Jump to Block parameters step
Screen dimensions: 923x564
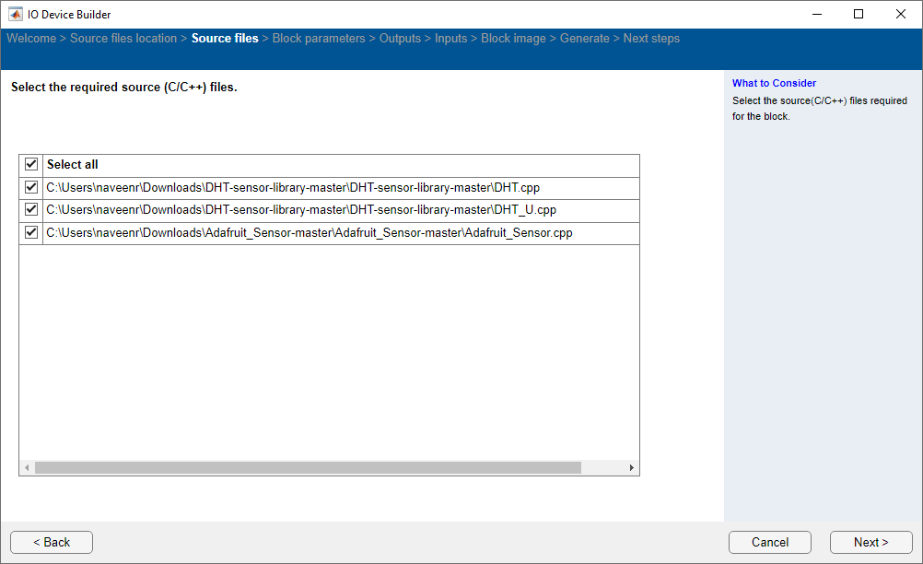319,39
